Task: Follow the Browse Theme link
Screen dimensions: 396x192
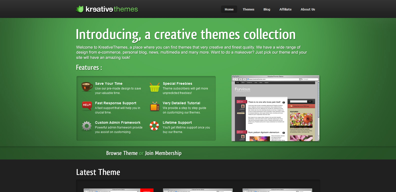Action: [122, 153]
